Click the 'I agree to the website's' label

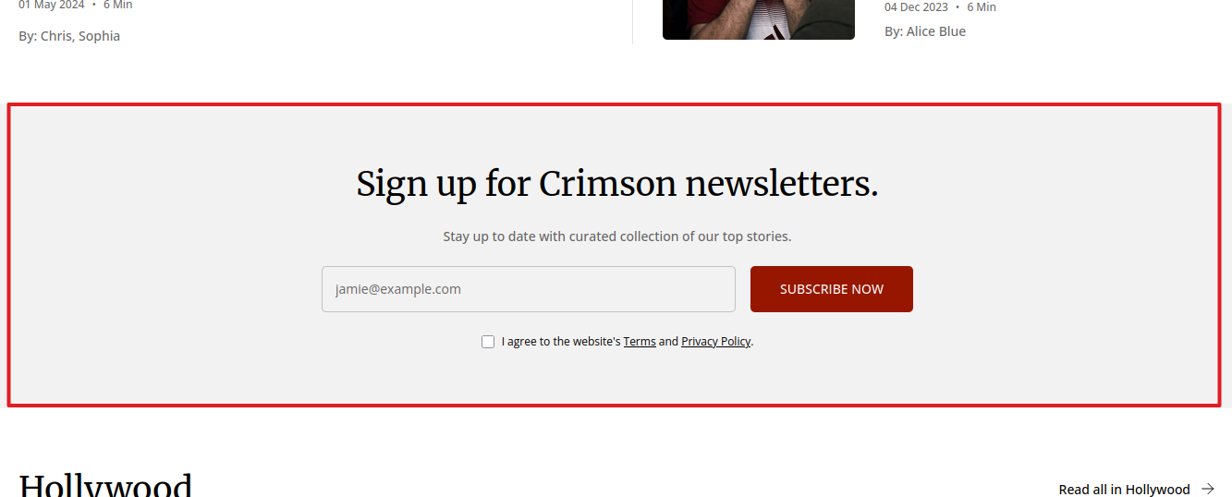560,342
